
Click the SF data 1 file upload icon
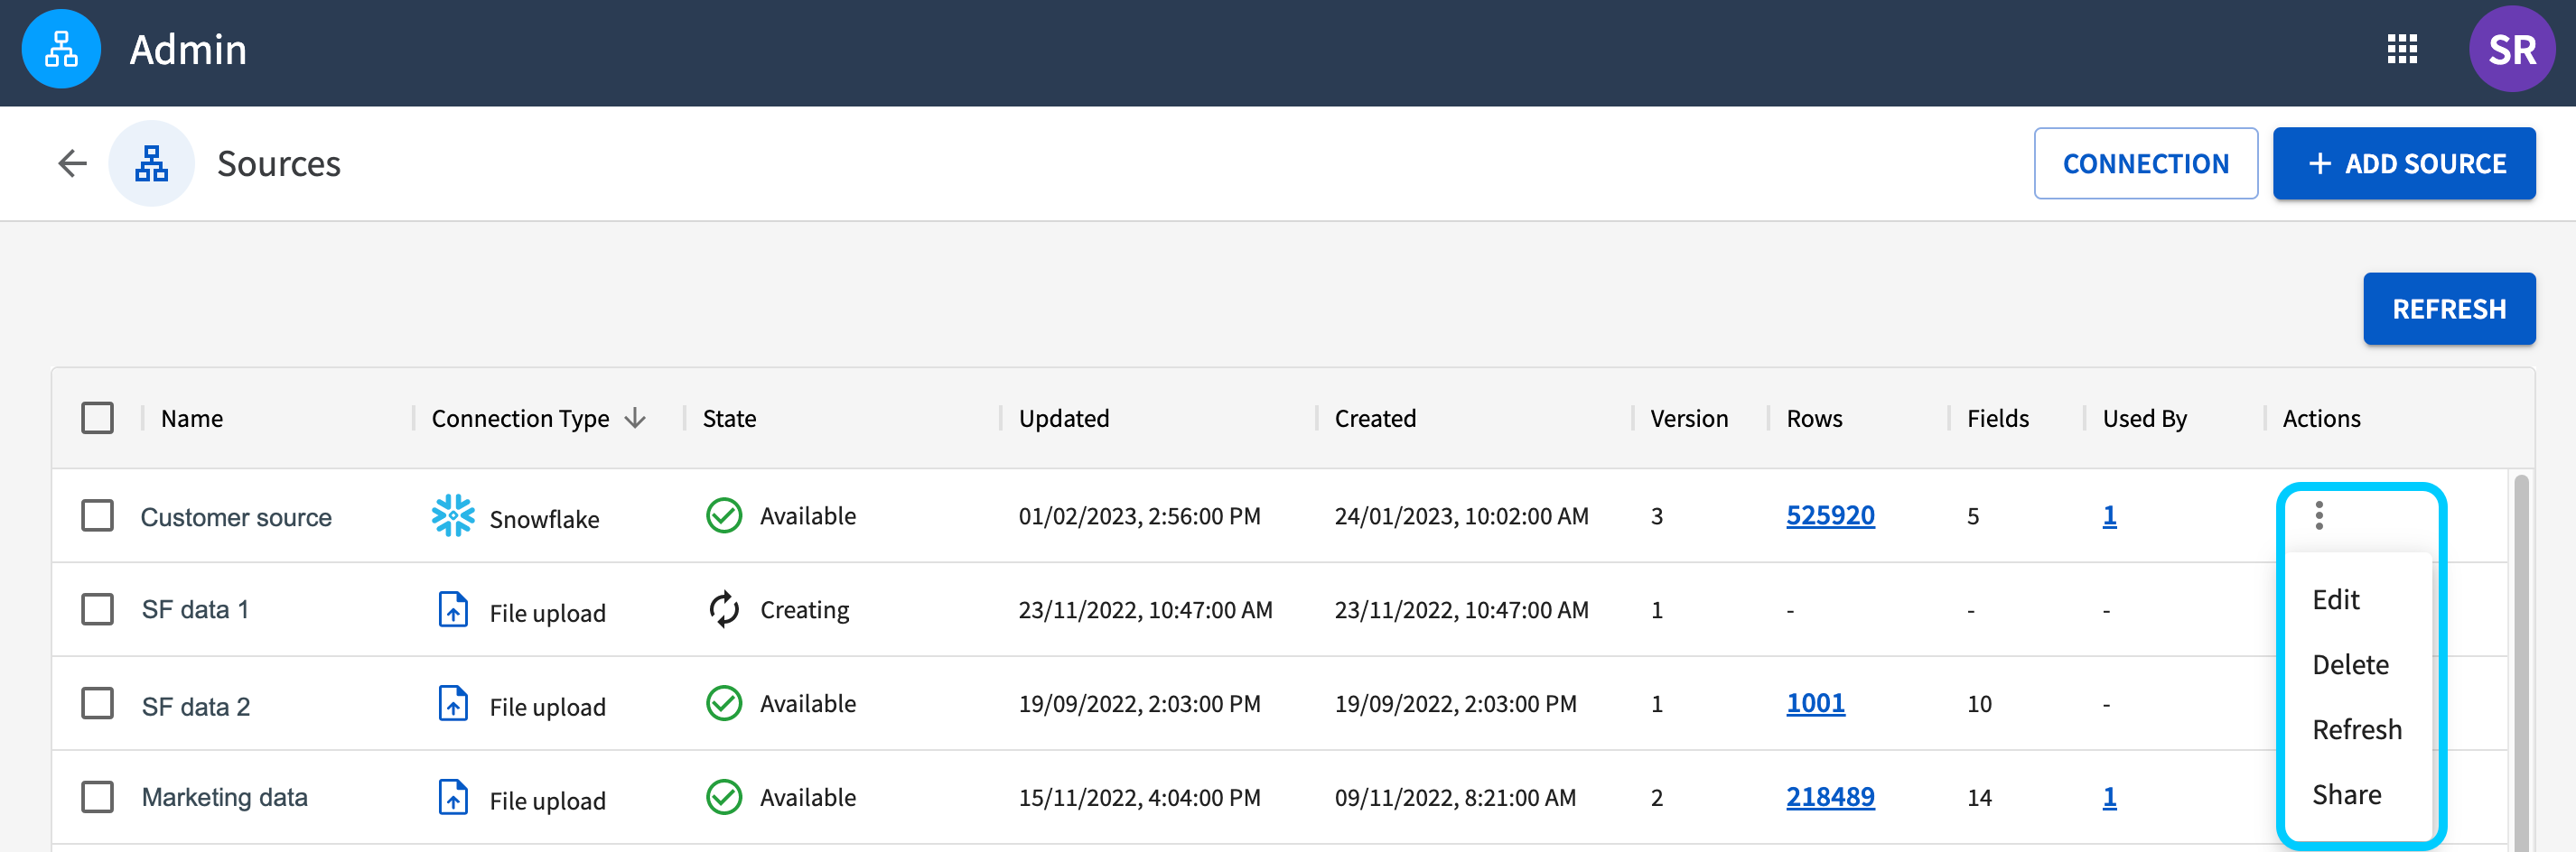pos(453,609)
